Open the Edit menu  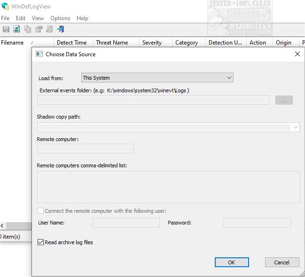pyautogui.click(x=21, y=18)
